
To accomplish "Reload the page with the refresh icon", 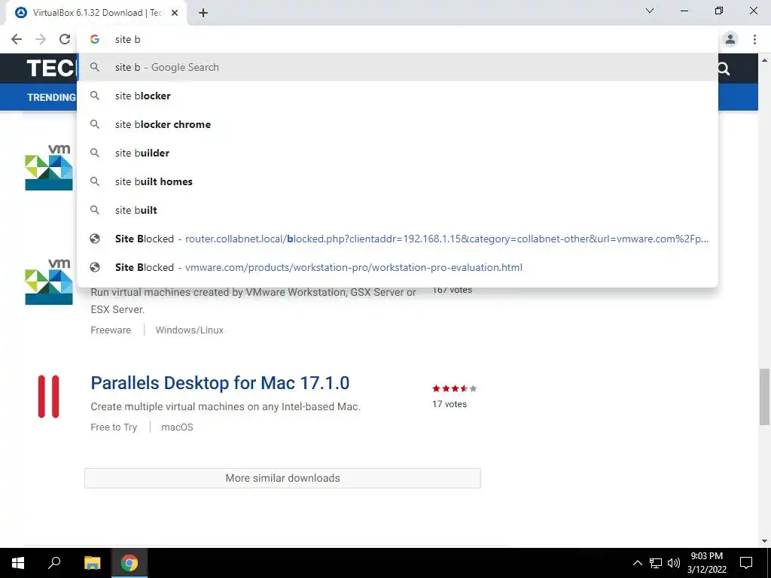I will pos(65,39).
